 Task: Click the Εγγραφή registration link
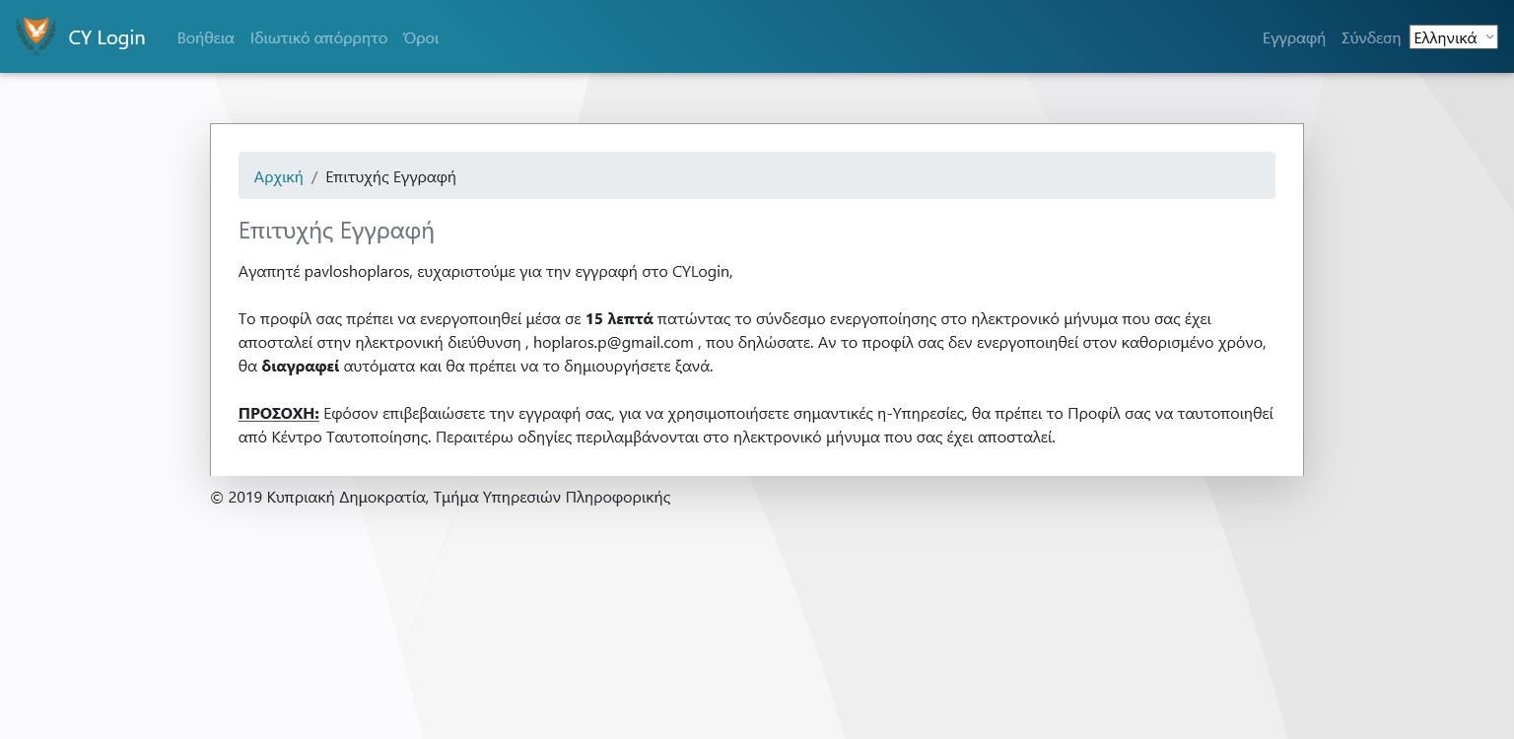(1293, 37)
